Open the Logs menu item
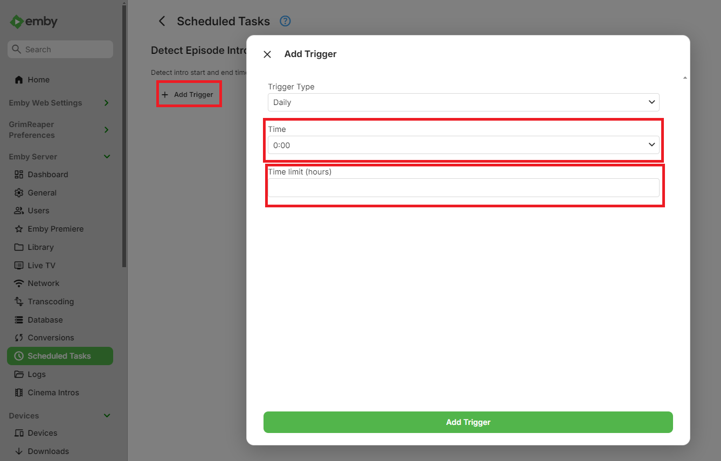Viewport: 721px width, 461px height. [x=37, y=374]
